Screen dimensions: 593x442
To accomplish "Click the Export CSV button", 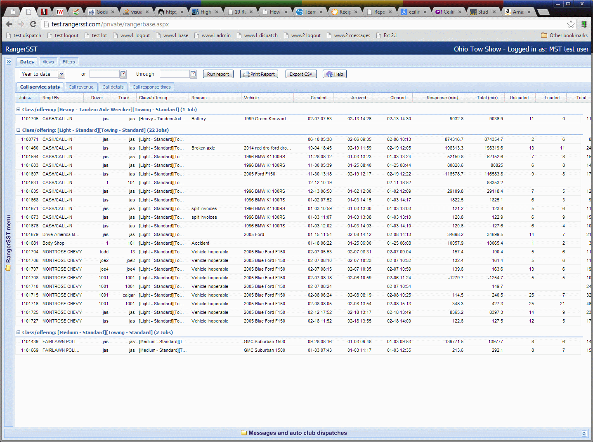I will [301, 74].
